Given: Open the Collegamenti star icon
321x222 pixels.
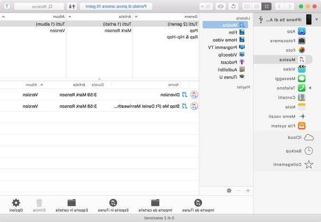Looking at the screenshot, I should tap(309, 164).
